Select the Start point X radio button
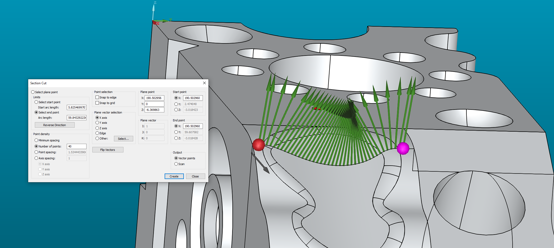 (176, 98)
